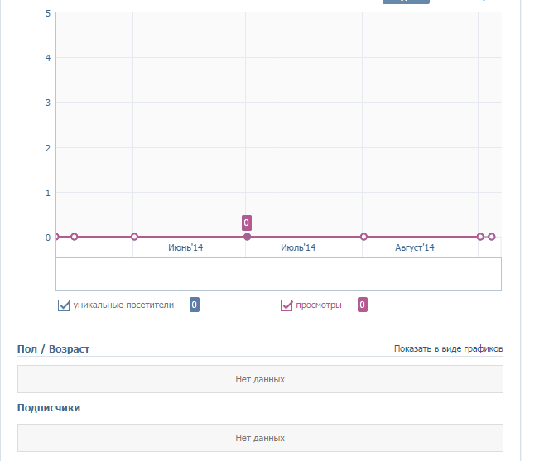Viewport: 544px width, 461px height.
Task: Click the pink 0 badge beside просмотры
Action: pos(363,305)
